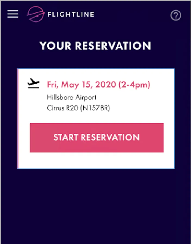
Task: Click the word RESERVATION inside pink button
Action: (110, 137)
